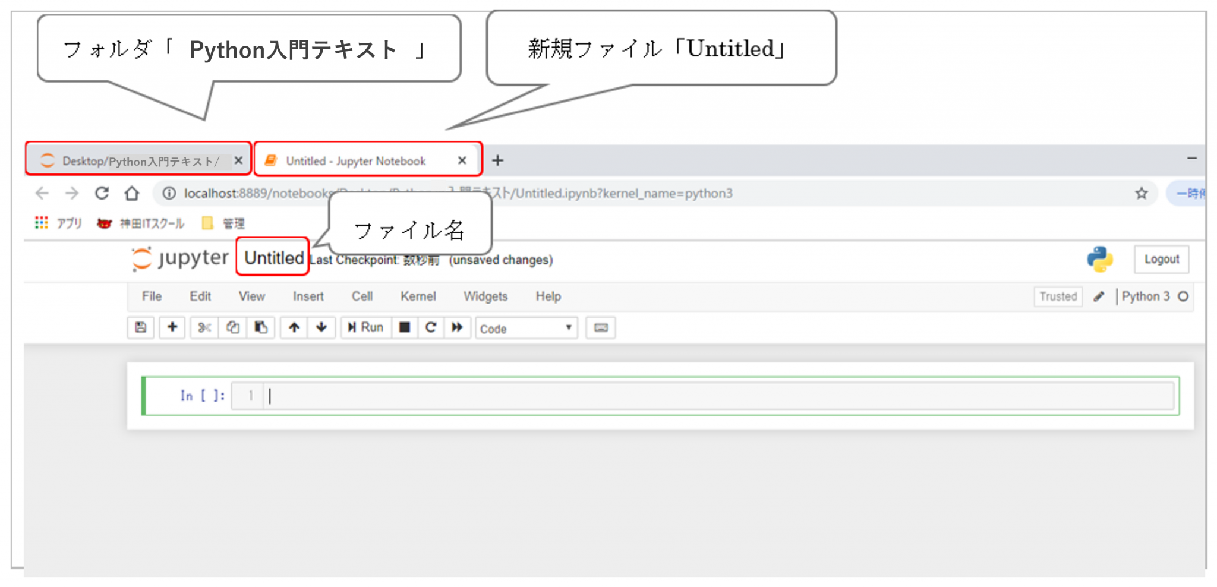
Task: Open the Kernel menu
Action: click(x=418, y=296)
